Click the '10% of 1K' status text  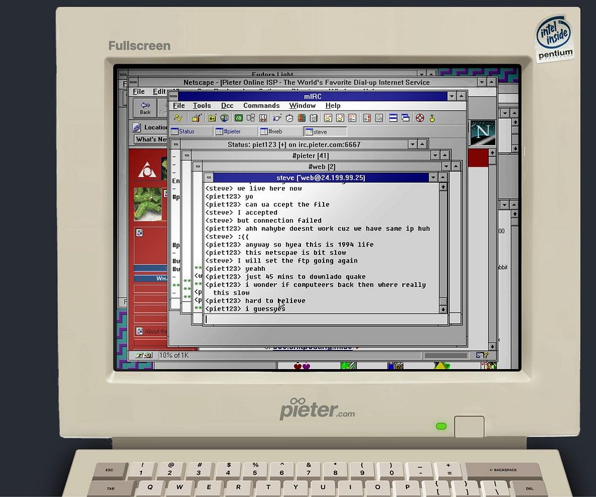coord(173,355)
